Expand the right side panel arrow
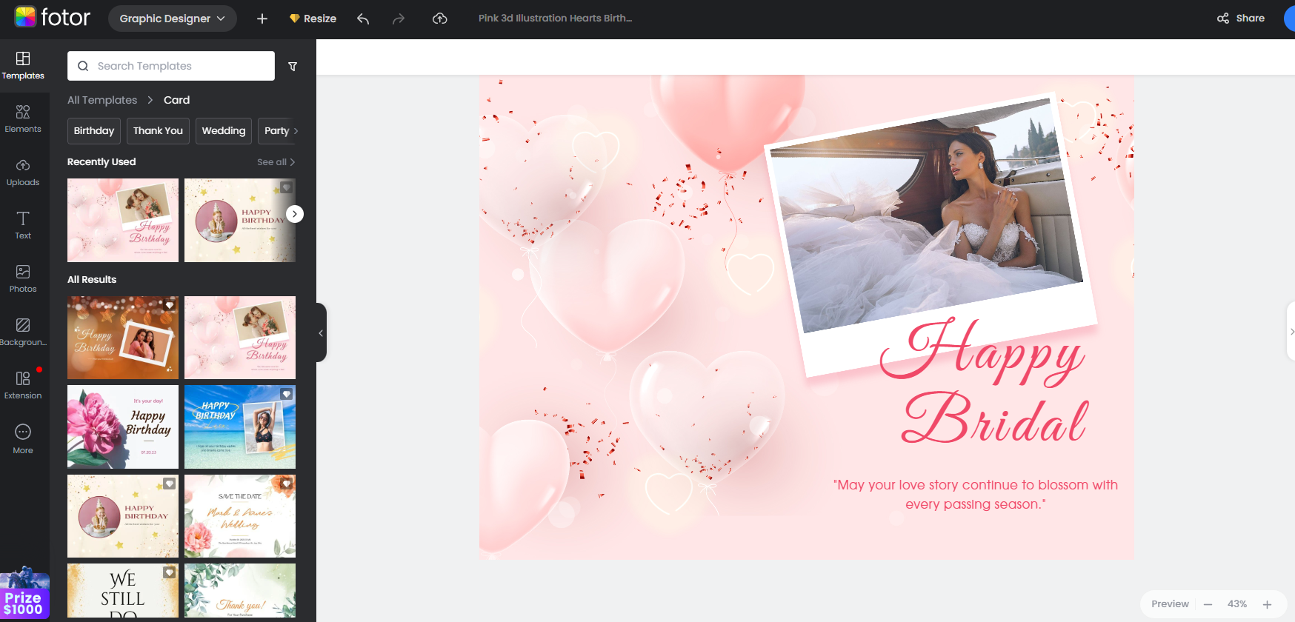This screenshot has height=622, width=1295. [x=1291, y=332]
